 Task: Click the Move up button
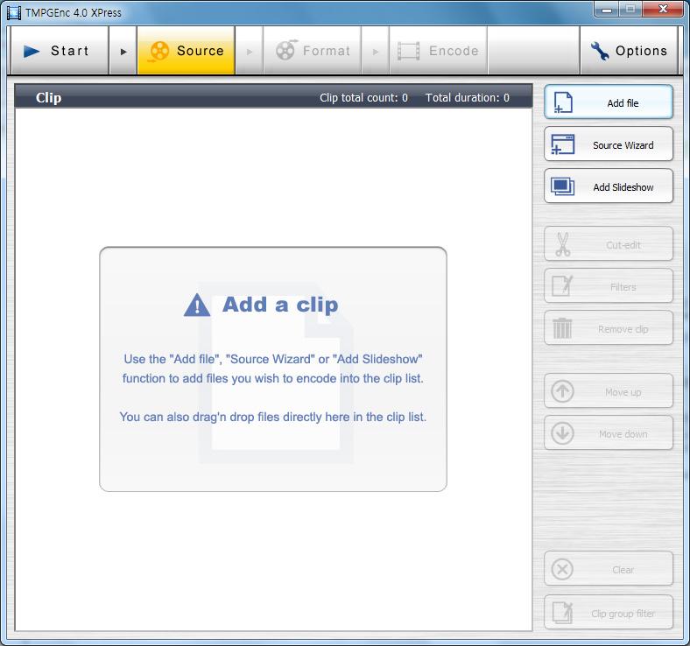pos(609,391)
